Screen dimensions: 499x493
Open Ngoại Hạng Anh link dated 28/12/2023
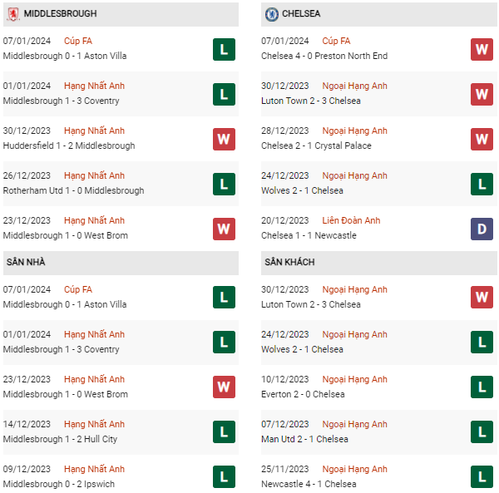pyautogui.click(x=355, y=131)
